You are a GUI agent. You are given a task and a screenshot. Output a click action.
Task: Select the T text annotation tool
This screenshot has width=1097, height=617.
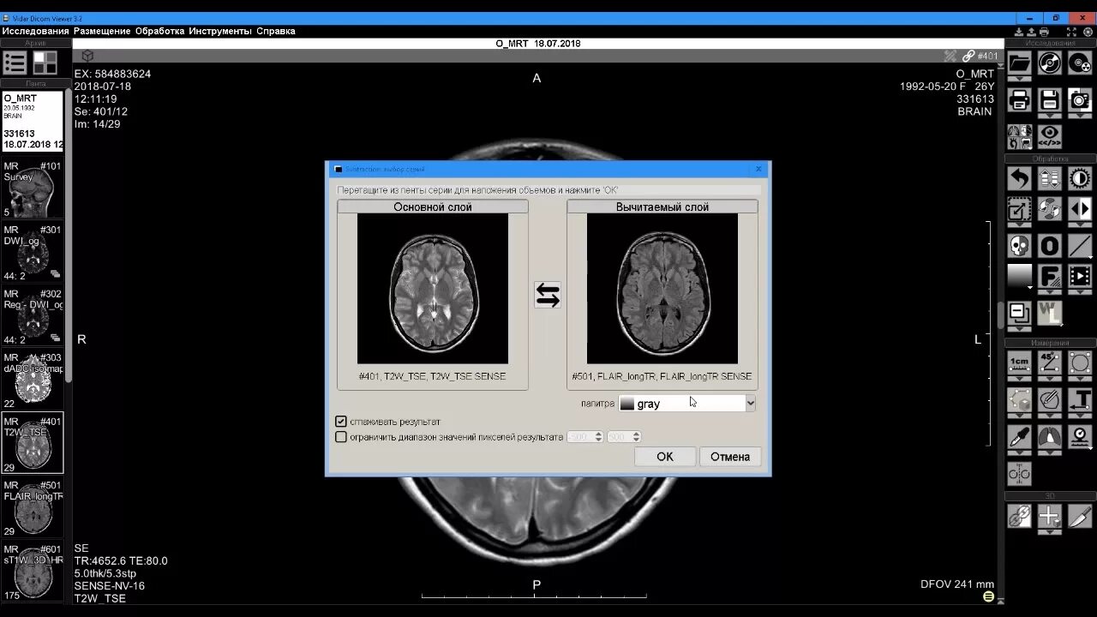(1080, 399)
